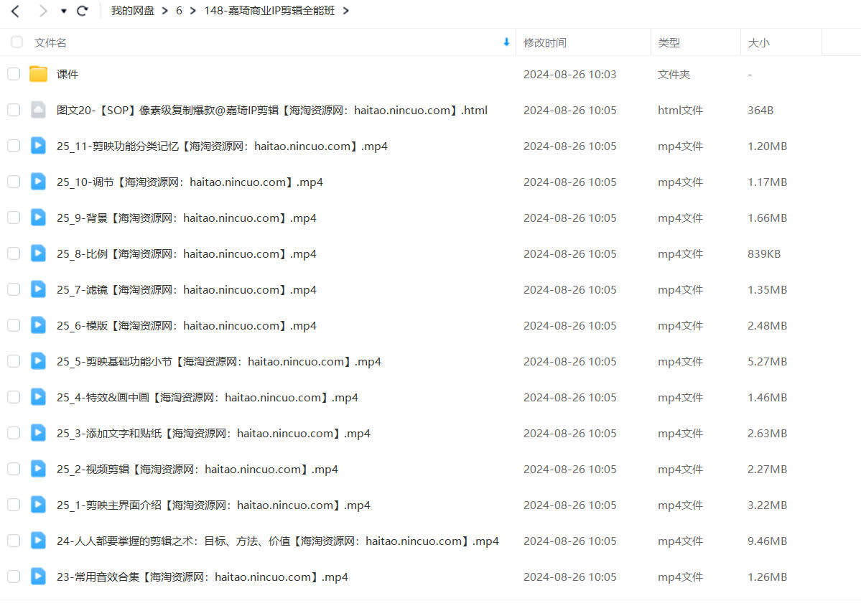Open file 25_11-剪映功能分类记忆 mp4
Viewport: 861px width, 611px height.
pyautogui.click(x=222, y=146)
